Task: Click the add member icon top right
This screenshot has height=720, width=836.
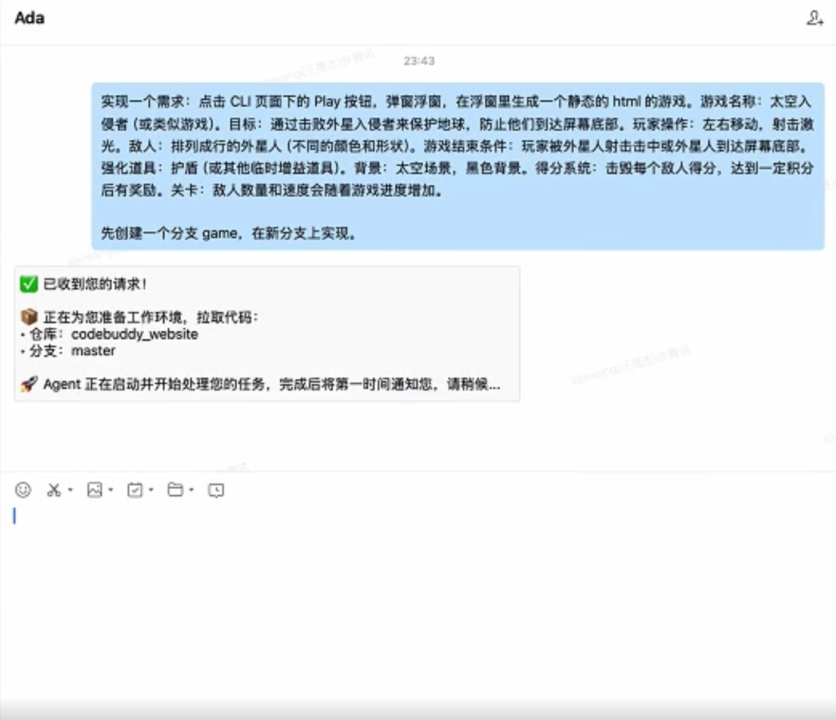Action: pyautogui.click(x=816, y=18)
